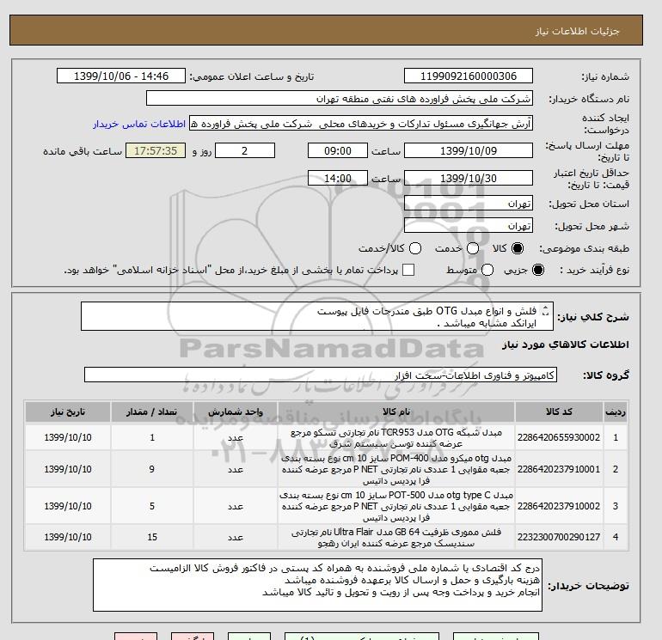The height and width of the screenshot is (640, 662).
Task: Click the page title جزئیات اطلاعات نیاز
Action: pos(577,31)
